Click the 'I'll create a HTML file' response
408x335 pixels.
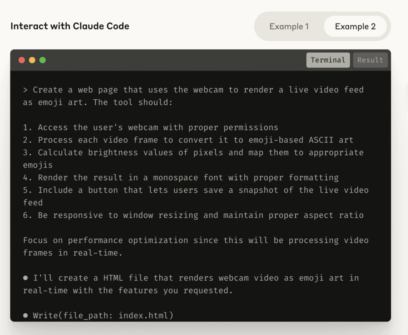point(191,284)
